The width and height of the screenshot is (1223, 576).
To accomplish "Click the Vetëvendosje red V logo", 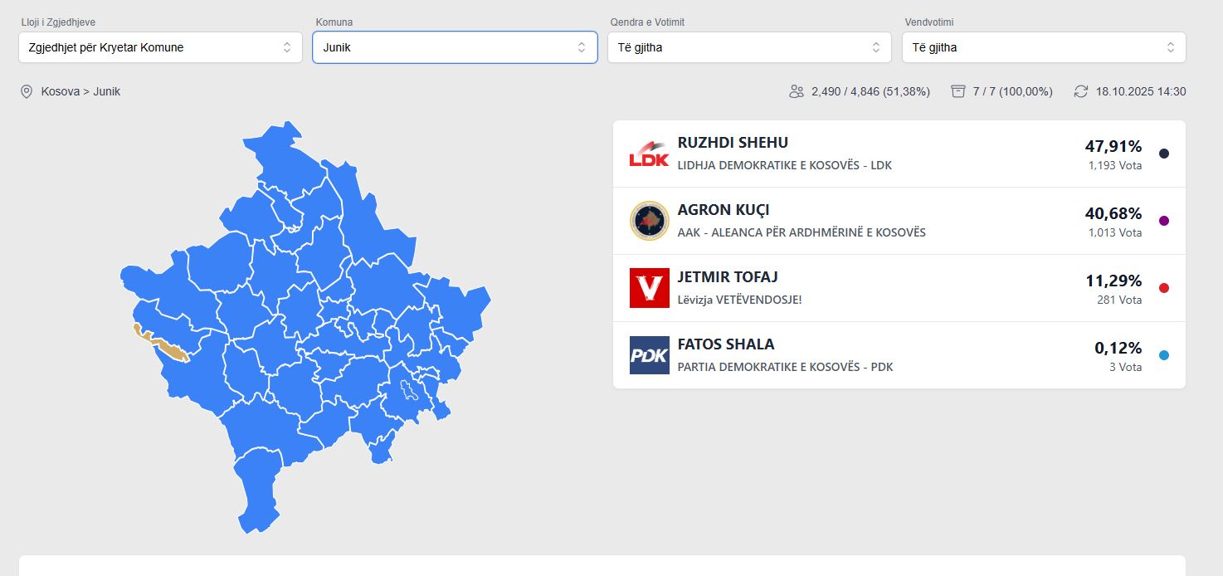I will tap(649, 288).
